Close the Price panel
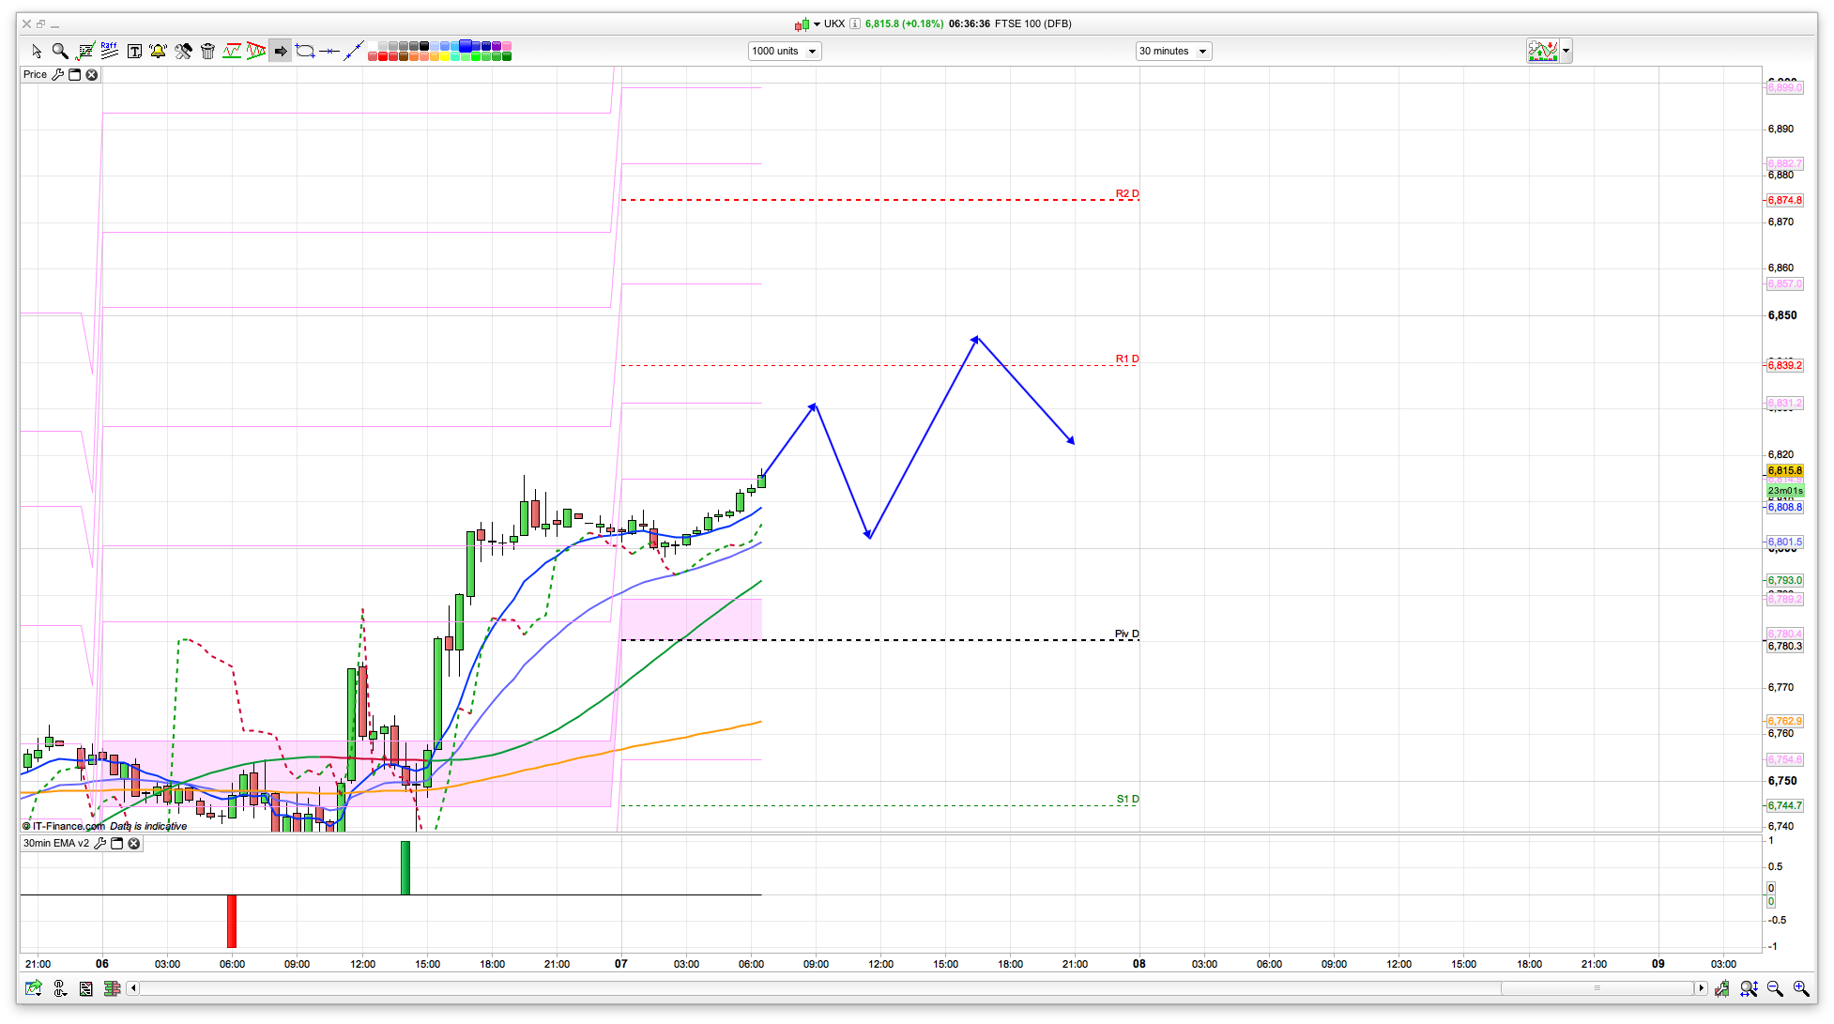This screenshot has height=1024, width=1834. (x=92, y=75)
